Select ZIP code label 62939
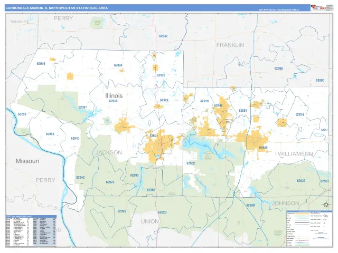Image resolution: width=338 pixels, height=253 pixels. [x=250, y=206]
